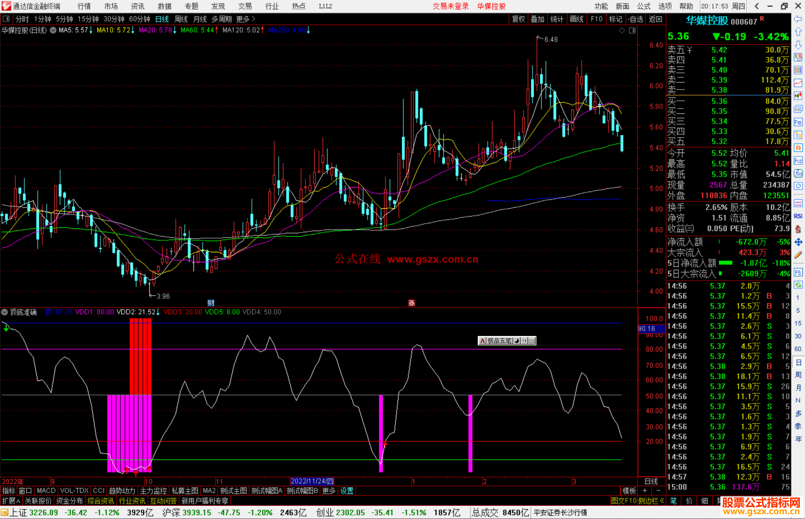
Task: Expand the 更多 periods dropdown
Action: (x=245, y=19)
